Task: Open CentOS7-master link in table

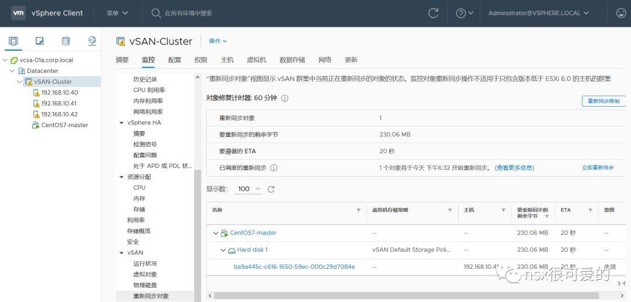Action: point(253,233)
